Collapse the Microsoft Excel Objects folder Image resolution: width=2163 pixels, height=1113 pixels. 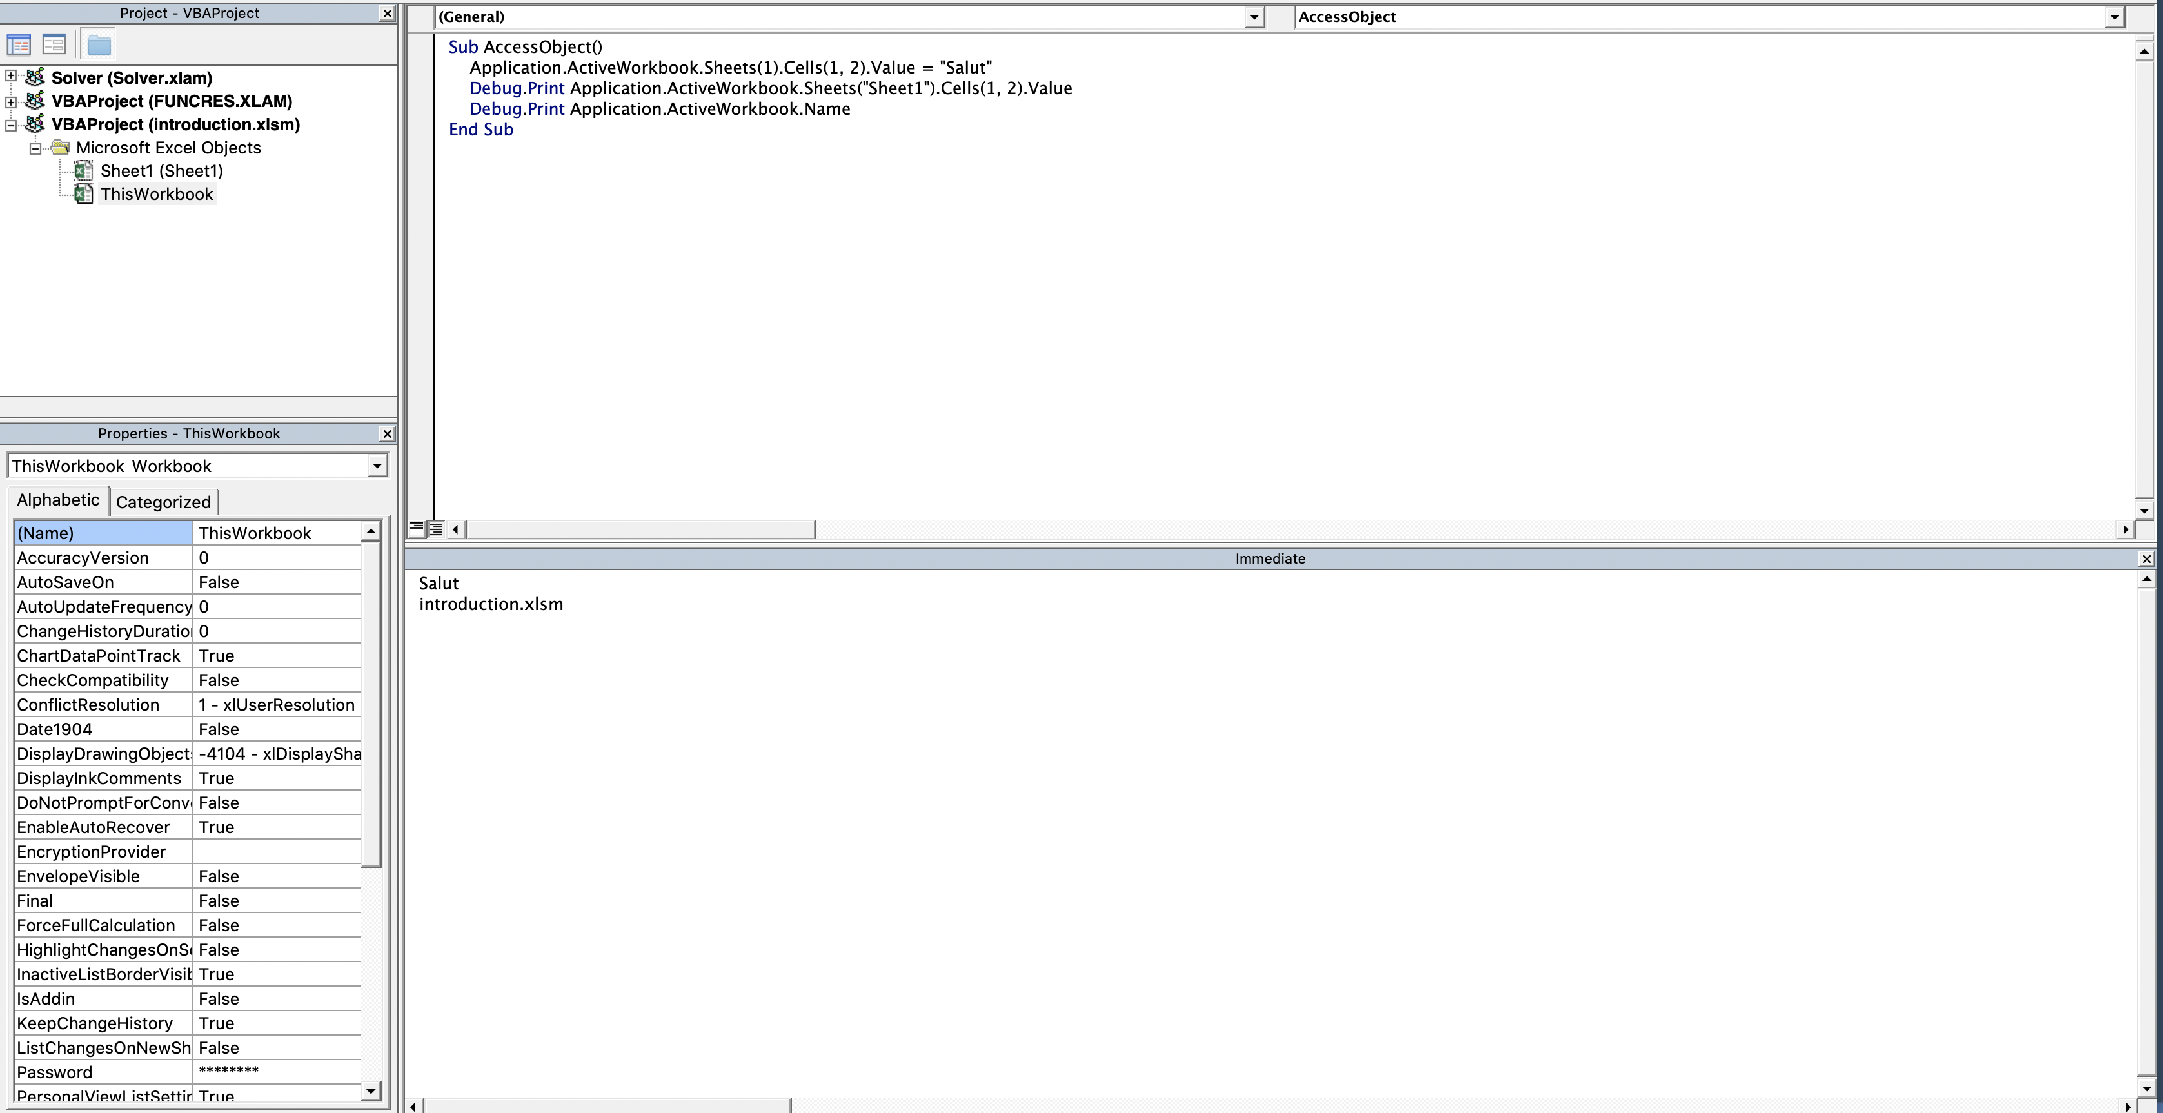35,148
